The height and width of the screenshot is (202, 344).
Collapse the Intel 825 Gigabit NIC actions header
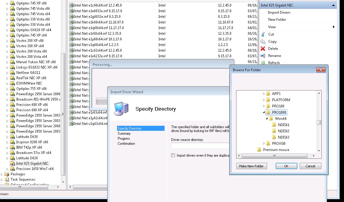click(x=333, y=5)
